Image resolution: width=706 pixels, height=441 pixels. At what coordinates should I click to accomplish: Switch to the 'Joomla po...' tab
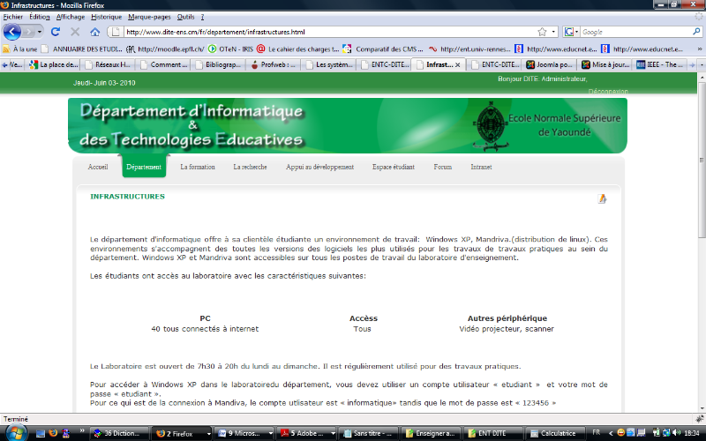550,64
